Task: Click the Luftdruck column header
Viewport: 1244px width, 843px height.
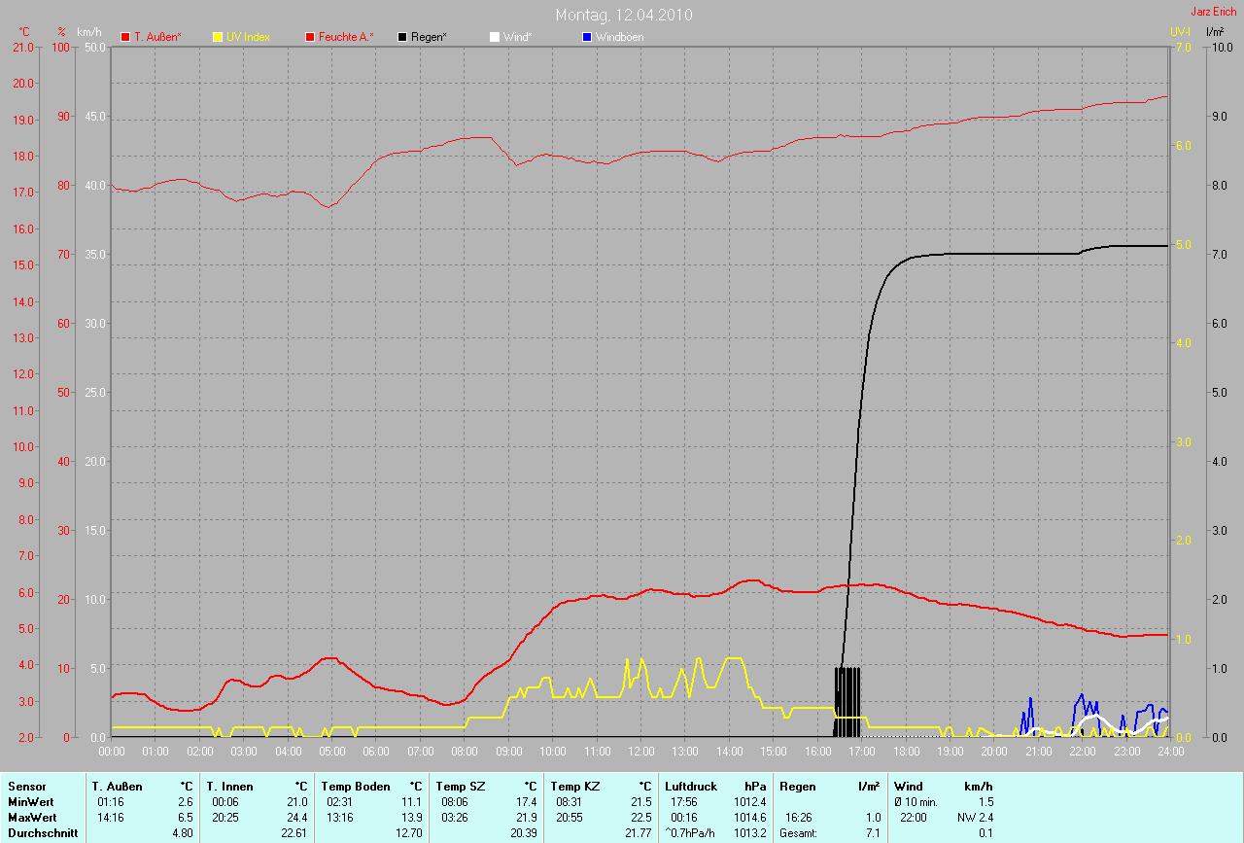Action: 689,786
